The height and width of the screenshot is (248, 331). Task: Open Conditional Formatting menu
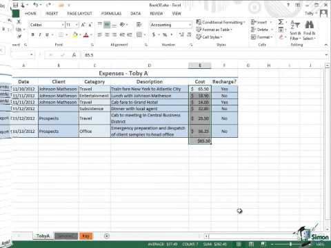coord(221,22)
